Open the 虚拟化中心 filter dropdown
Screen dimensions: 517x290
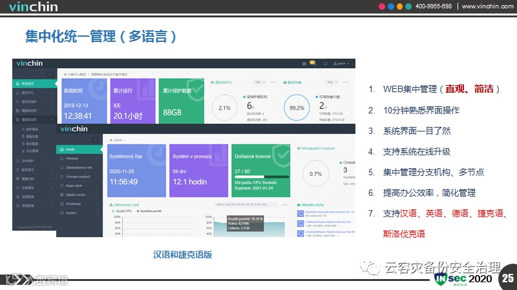click(259, 82)
